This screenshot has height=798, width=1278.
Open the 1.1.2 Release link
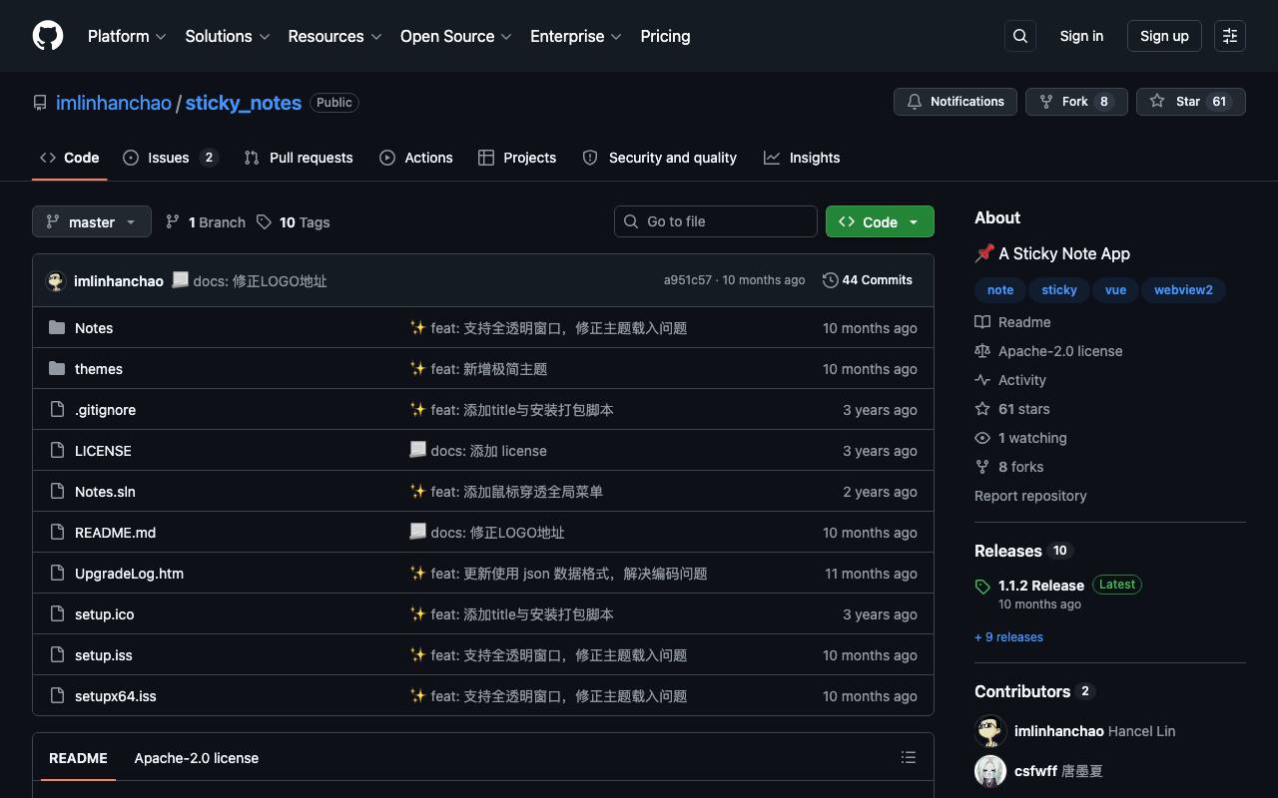(x=1041, y=586)
